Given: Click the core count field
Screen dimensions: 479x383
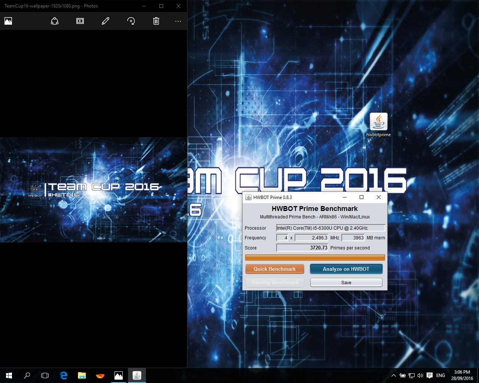Looking at the screenshot, I should pos(282,238).
